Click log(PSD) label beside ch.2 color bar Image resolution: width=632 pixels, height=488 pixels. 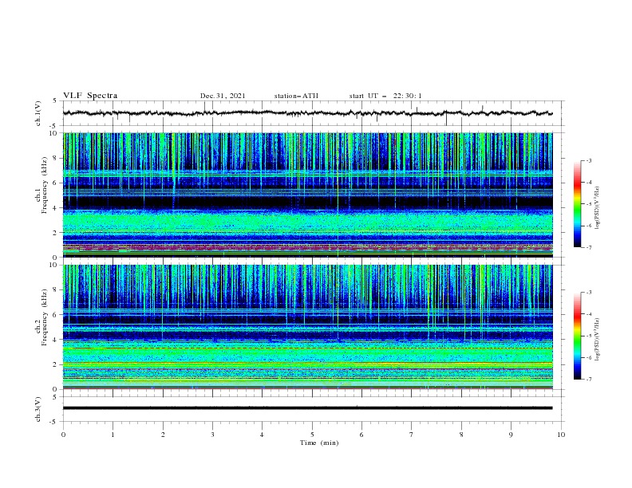pyautogui.click(x=598, y=339)
